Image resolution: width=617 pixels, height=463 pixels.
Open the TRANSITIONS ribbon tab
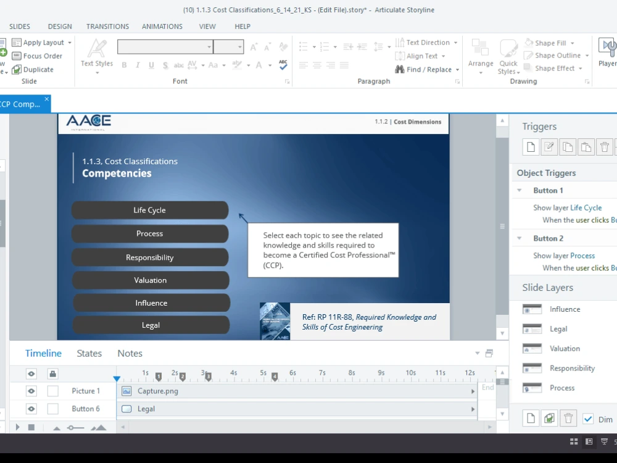[x=107, y=27]
